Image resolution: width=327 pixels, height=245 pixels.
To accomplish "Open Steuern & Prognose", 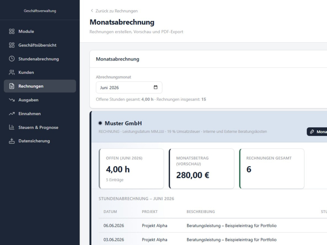I will [x=40, y=127].
